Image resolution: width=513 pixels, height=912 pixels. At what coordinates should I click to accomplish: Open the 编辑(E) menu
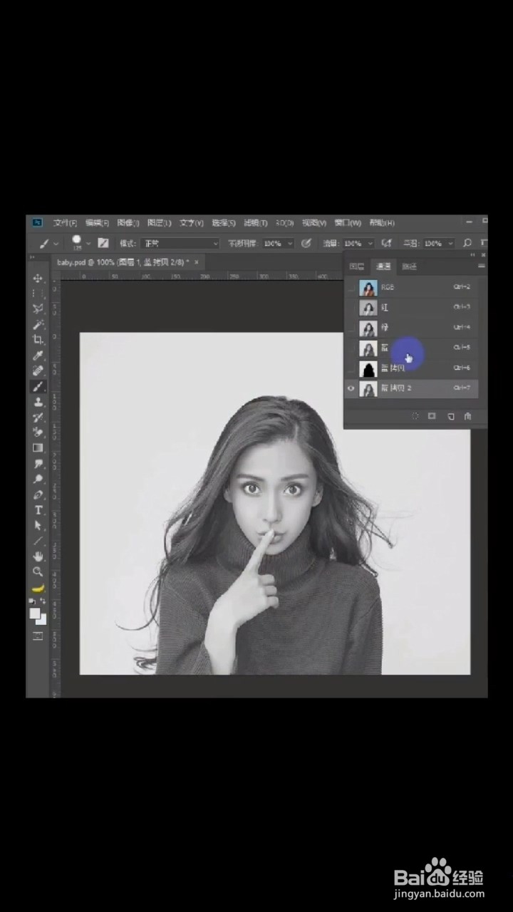97,222
